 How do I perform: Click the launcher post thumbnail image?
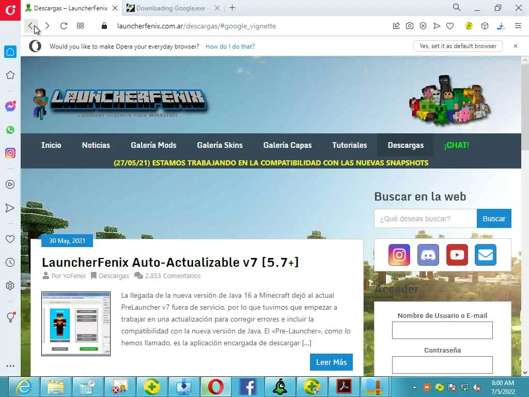76,324
